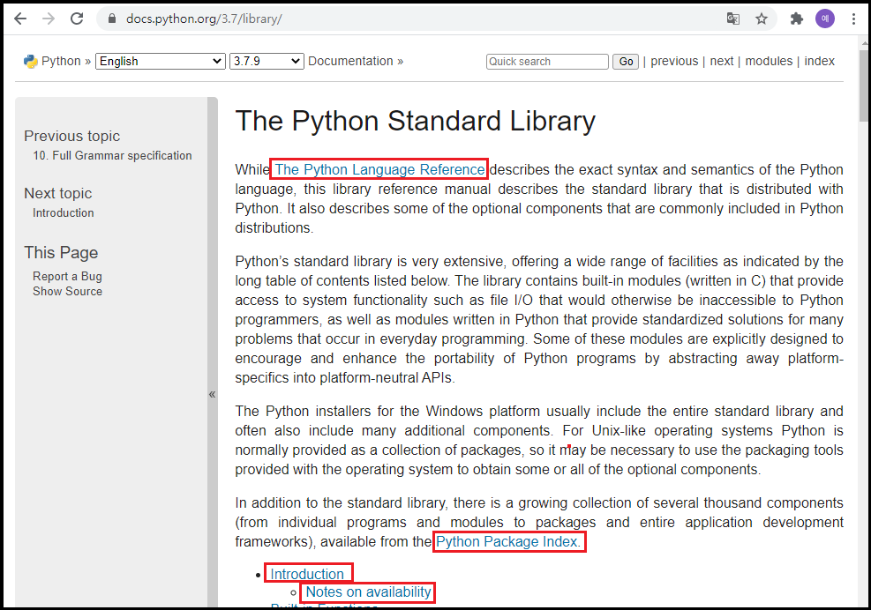The height and width of the screenshot is (610, 871).
Task: Go back with browser back arrow
Action: click(x=20, y=19)
